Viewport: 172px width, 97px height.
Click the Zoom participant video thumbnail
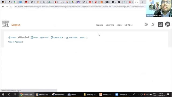[159, 8]
